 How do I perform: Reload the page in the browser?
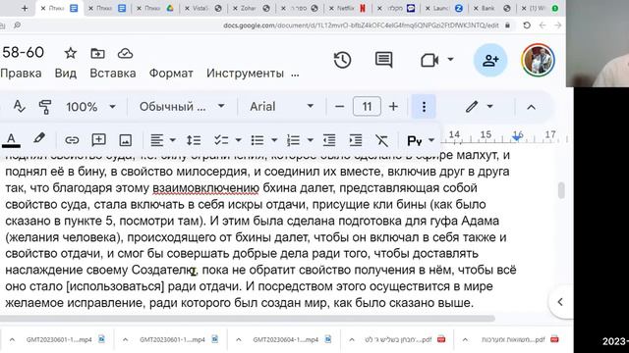527,25
